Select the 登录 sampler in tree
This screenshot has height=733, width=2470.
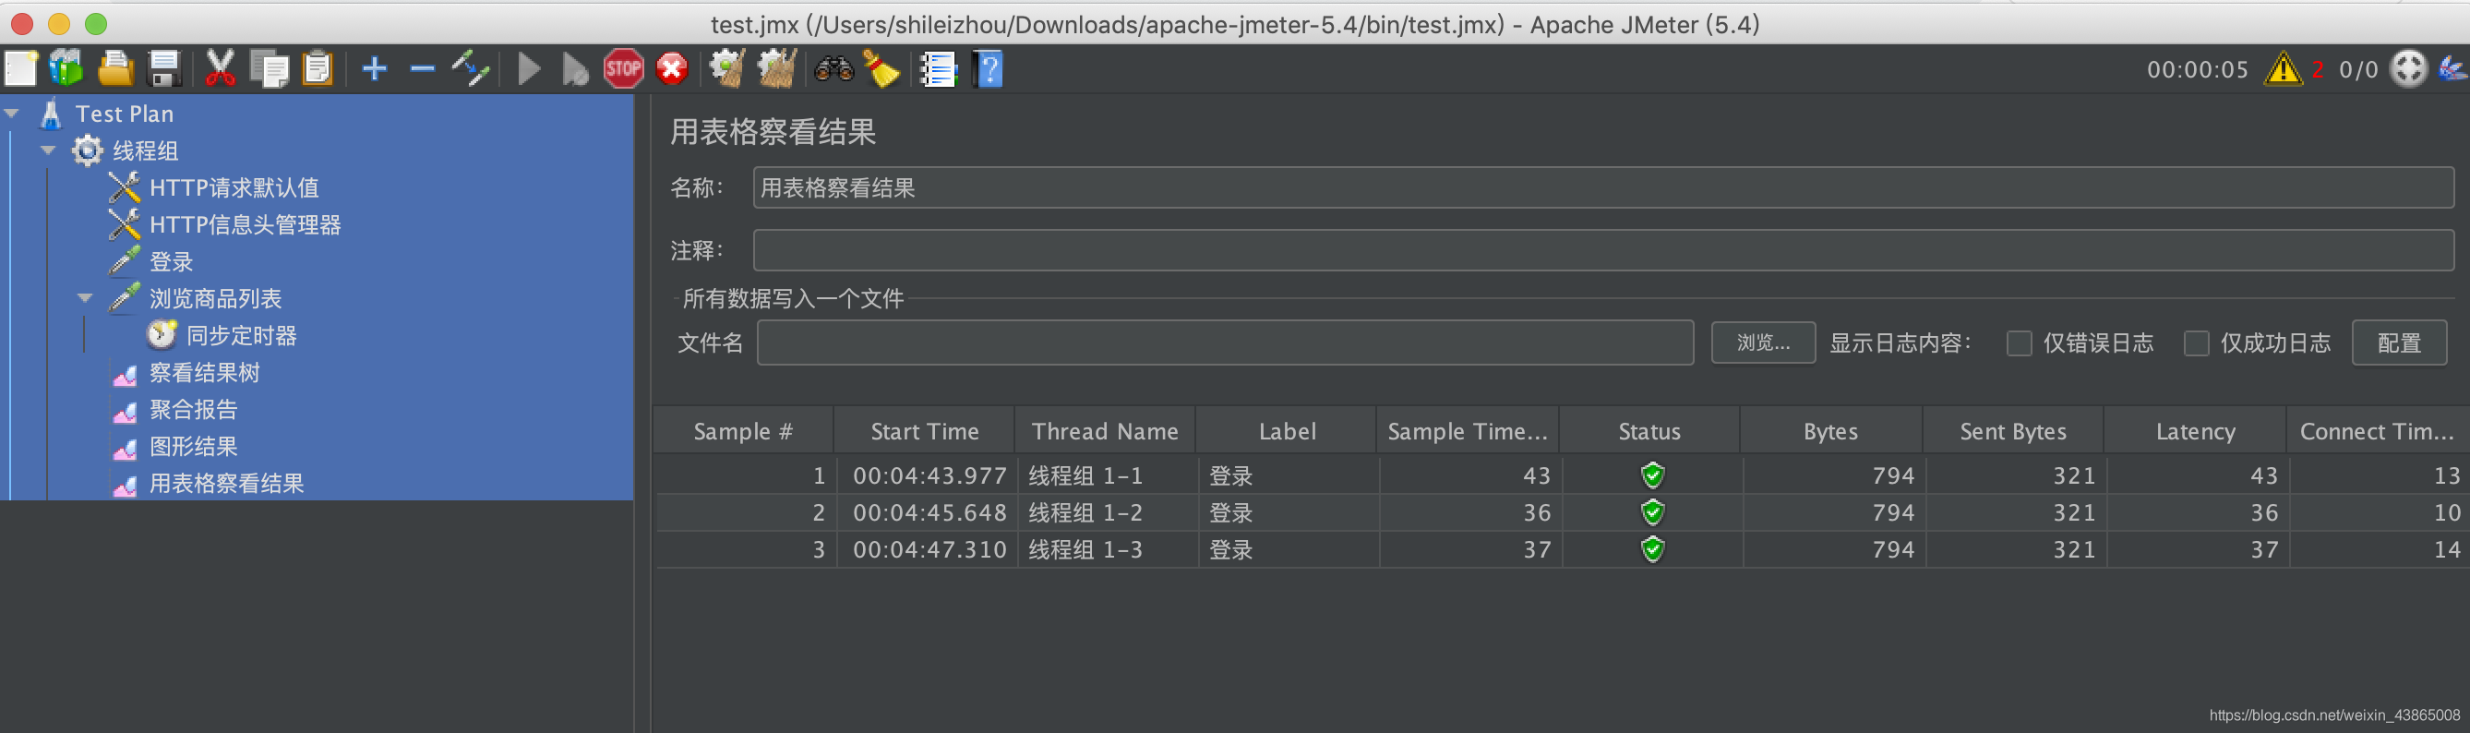coord(172,262)
